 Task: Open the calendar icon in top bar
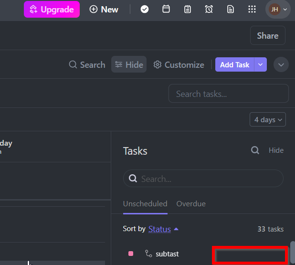166,9
